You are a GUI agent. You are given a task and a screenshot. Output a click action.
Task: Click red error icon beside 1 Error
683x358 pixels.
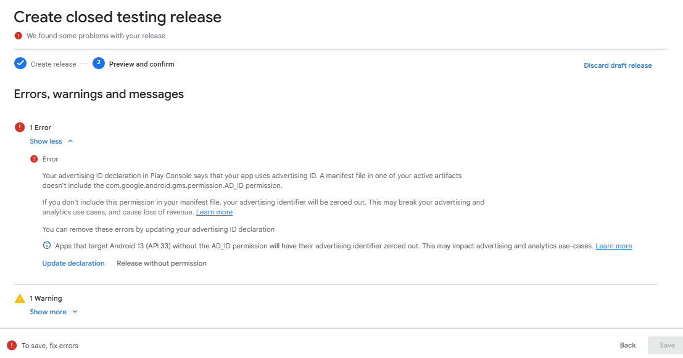pyautogui.click(x=20, y=128)
